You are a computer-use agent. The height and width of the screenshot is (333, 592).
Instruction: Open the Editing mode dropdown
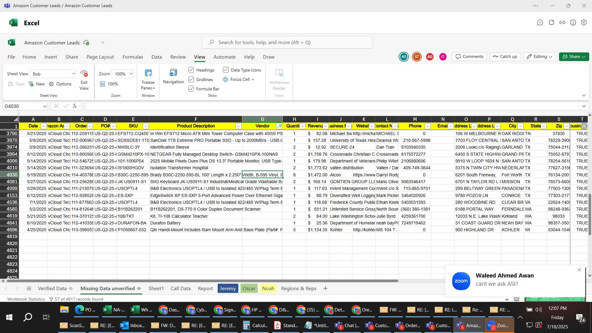[539, 57]
